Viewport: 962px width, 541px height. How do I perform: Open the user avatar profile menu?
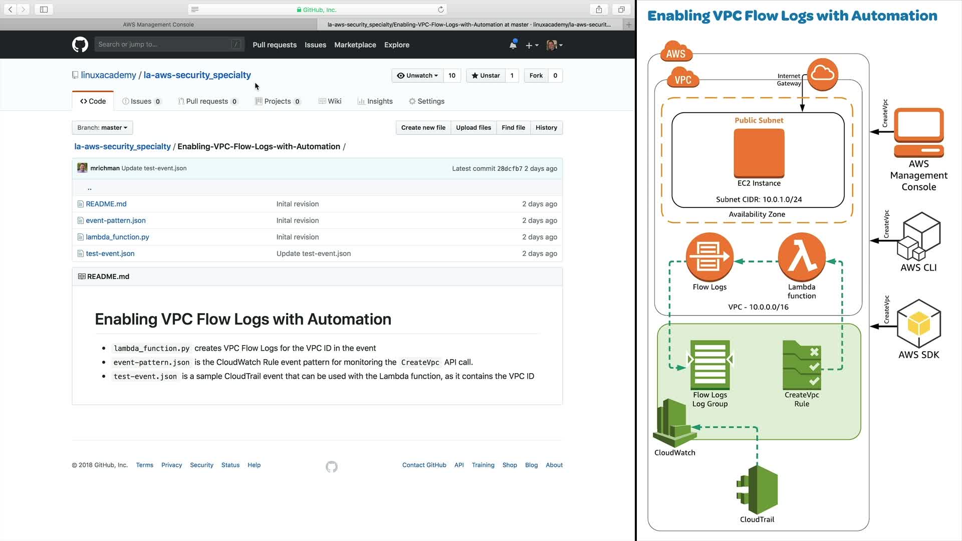[x=554, y=45]
